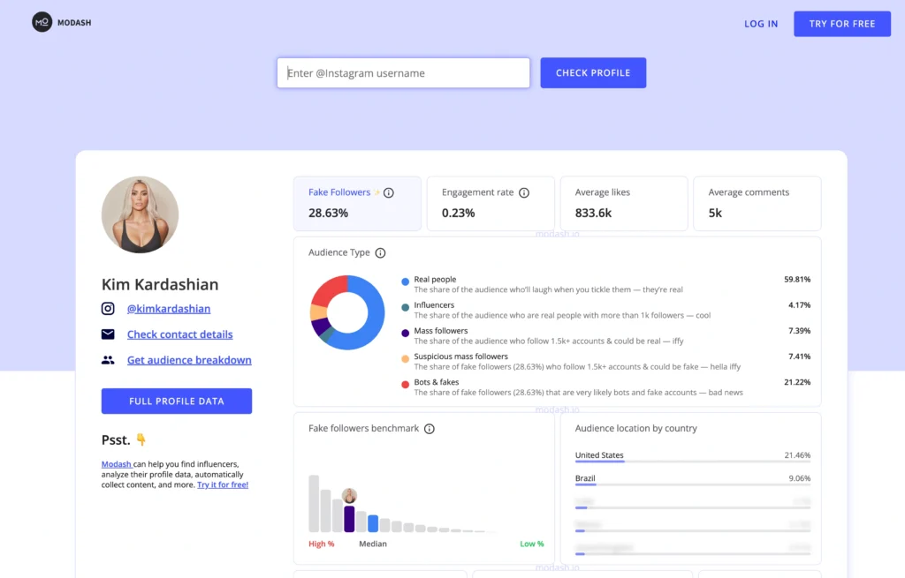Viewport: 905px width, 578px height.
Task: Click the envelope icon for contact details
Action: click(108, 334)
